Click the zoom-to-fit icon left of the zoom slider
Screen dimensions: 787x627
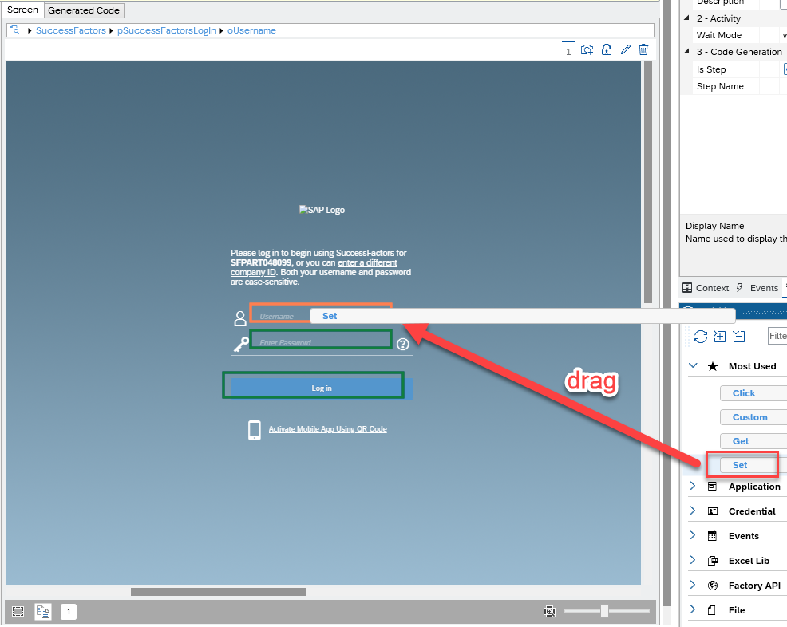pyautogui.click(x=550, y=611)
